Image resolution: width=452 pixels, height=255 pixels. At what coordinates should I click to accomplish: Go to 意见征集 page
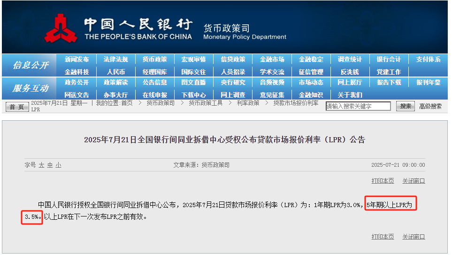272,95
